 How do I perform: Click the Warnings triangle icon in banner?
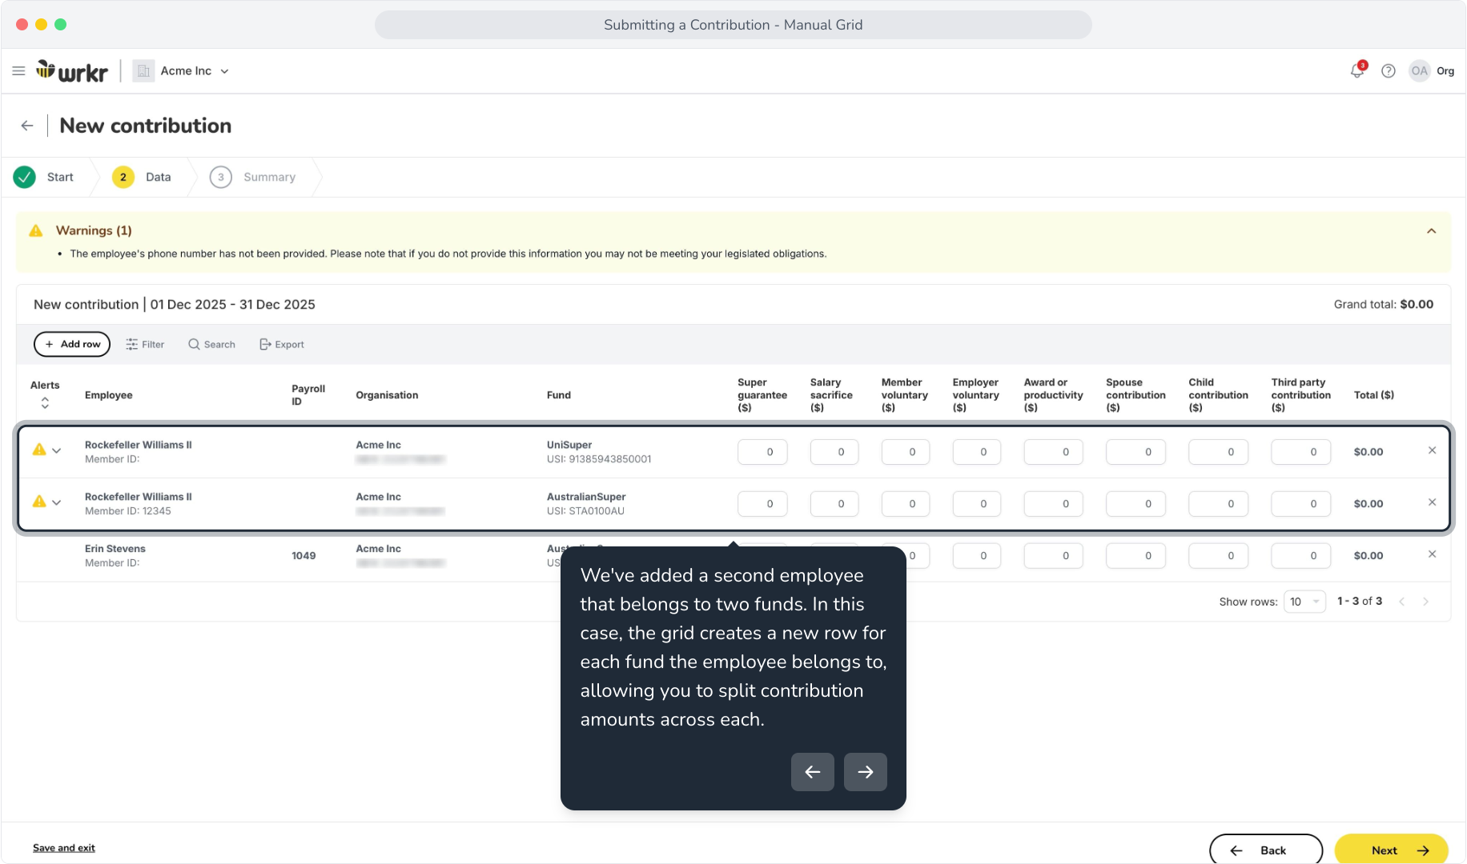point(36,230)
